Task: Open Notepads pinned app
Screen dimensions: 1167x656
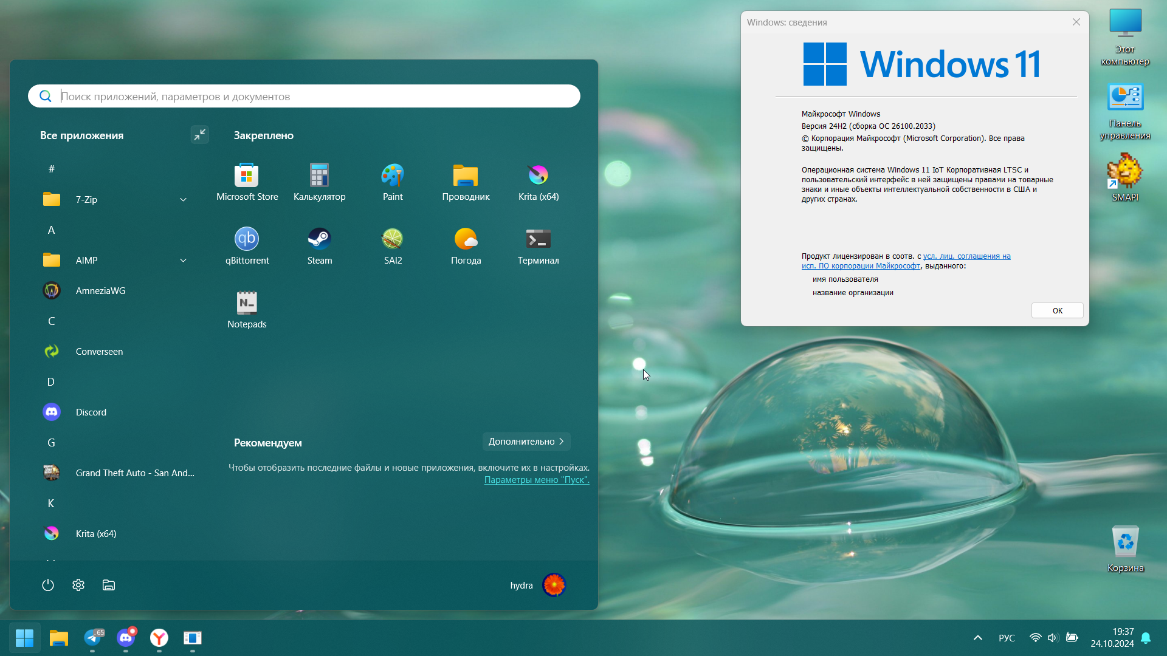Action: [247, 309]
